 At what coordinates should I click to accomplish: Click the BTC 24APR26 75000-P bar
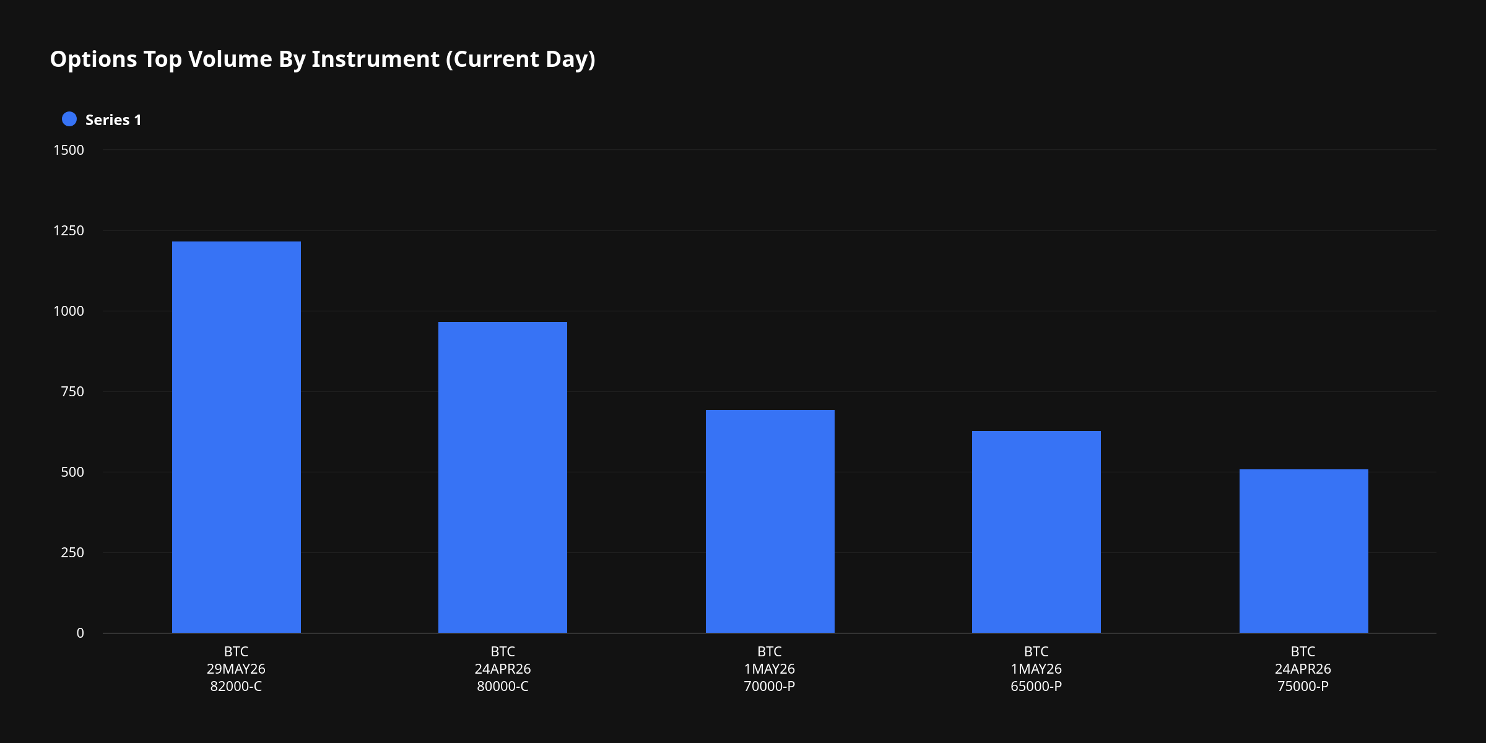pos(1303,551)
